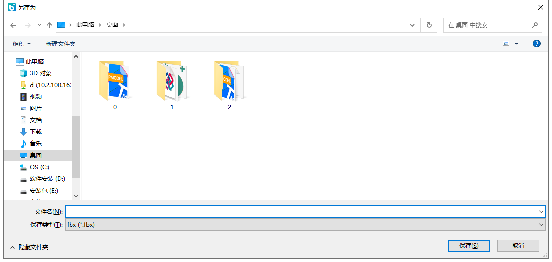Click the 保存(S) button

tap(469, 246)
